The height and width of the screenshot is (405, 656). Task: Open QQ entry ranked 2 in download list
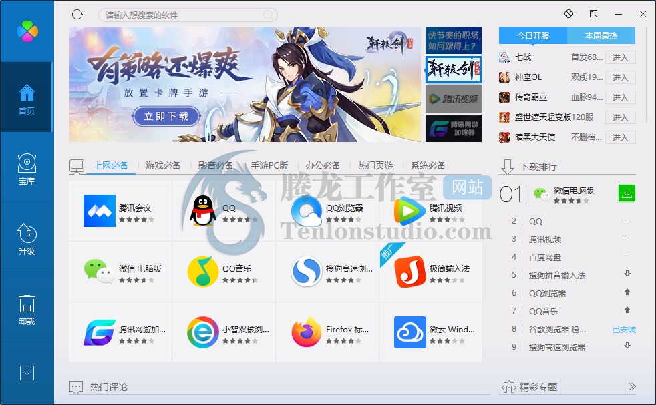point(536,221)
